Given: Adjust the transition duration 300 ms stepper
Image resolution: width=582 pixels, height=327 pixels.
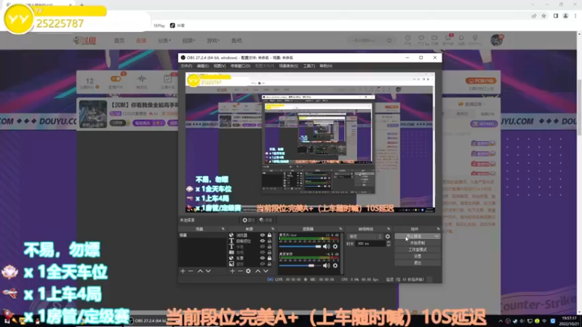Looking at the screenshot, I should pyautogui.click(x=388, y=243).
